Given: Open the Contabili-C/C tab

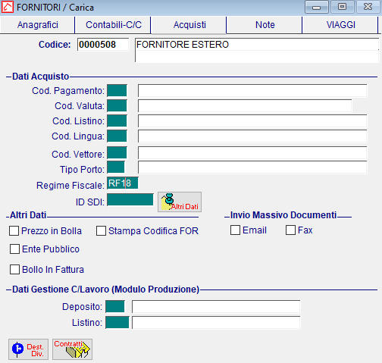Looking at the screenshot, I should tap(114, 25).
